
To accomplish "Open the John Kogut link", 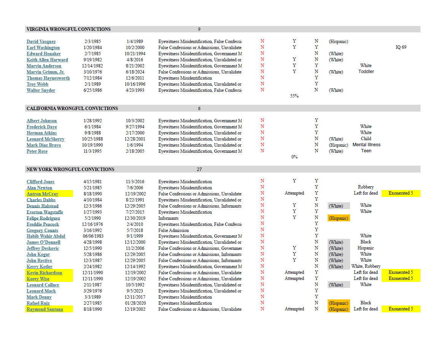I will click(38, 254).
